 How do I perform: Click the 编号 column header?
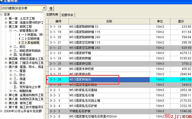tap(58, 21)
